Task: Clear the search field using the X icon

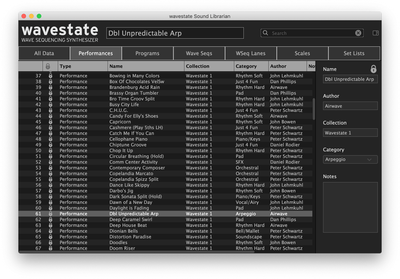Action: click(358, 33)
